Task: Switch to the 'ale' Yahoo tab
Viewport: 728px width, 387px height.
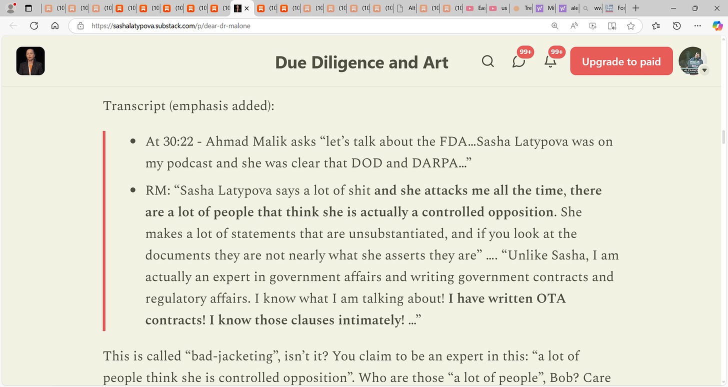Action: pyautogui.click(x=568, y=8)
